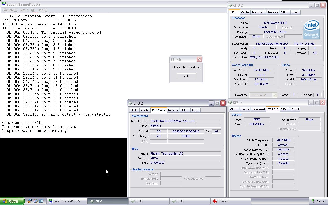Click Manufacturer field SAMSUNG ELECTRONICS CO., LTD.
Screen dimensions: 328x205
point(186,121)
